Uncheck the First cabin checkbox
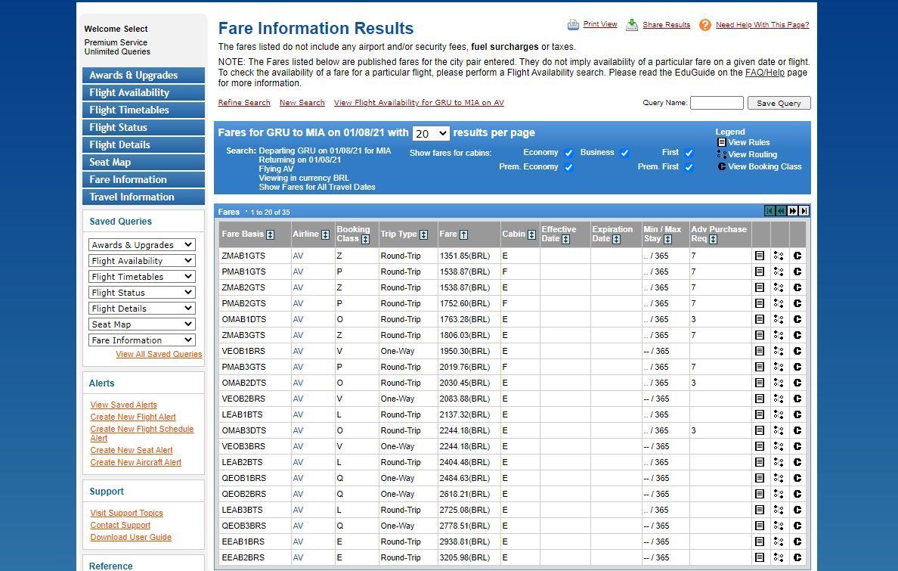The height and width of the screenshot is (571, 898). click(689, 153)
